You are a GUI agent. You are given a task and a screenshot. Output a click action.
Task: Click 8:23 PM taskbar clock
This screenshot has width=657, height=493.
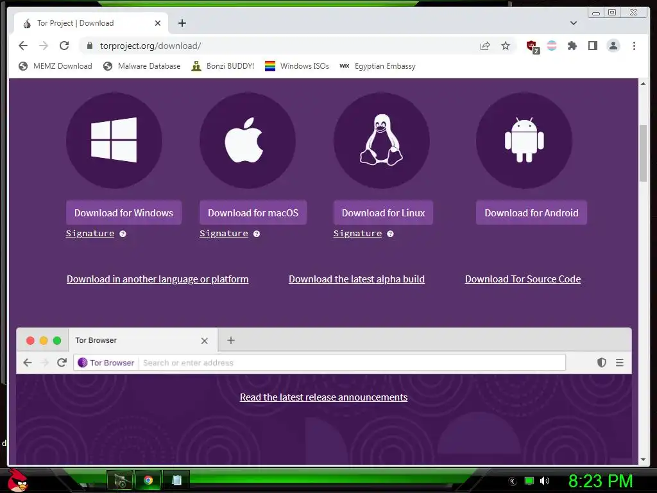point(600,481)
